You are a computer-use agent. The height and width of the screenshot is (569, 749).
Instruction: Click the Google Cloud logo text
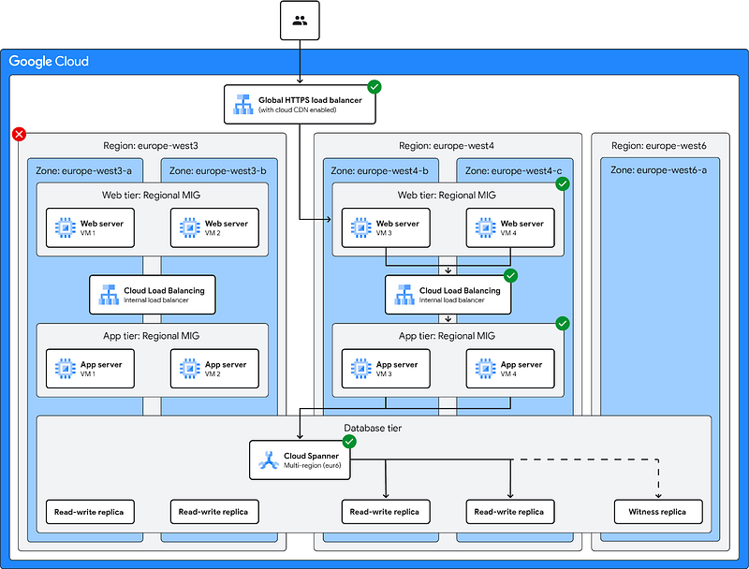point(49,62)
